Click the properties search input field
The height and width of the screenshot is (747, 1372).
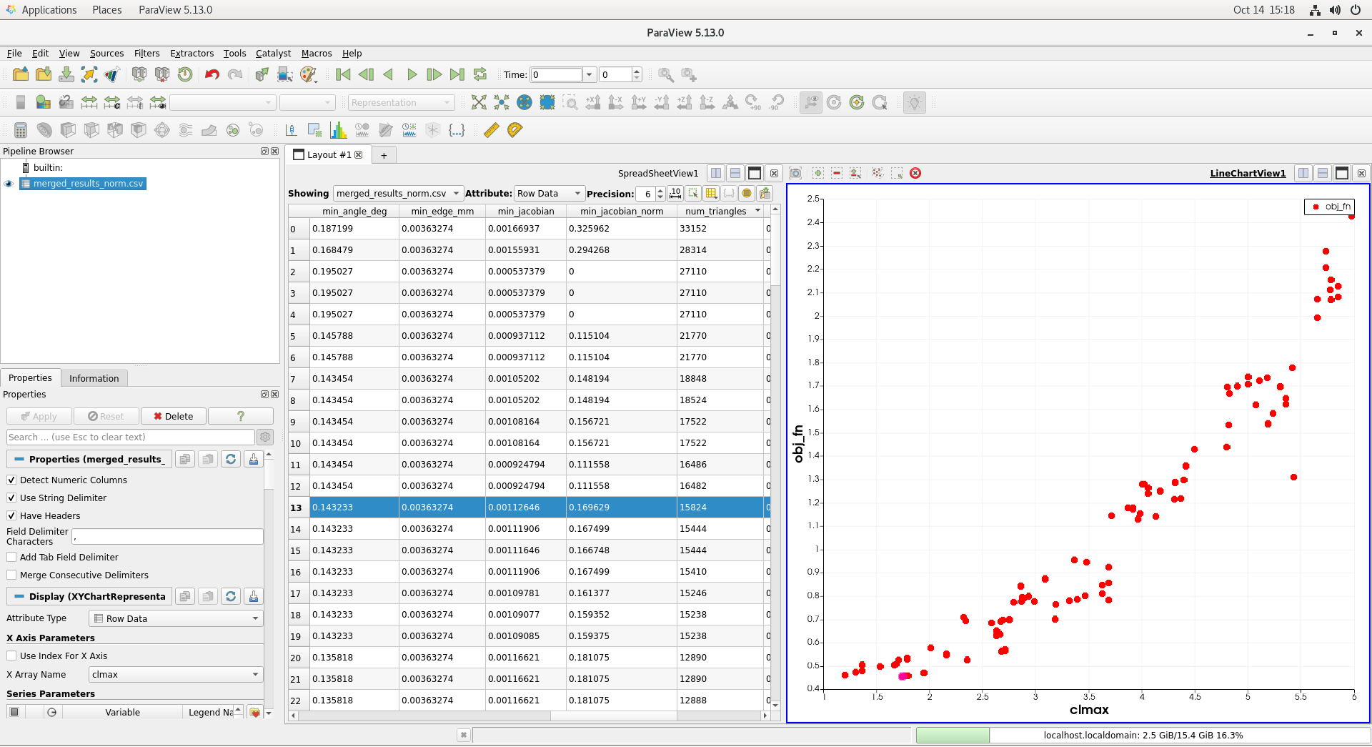point(130,437)
